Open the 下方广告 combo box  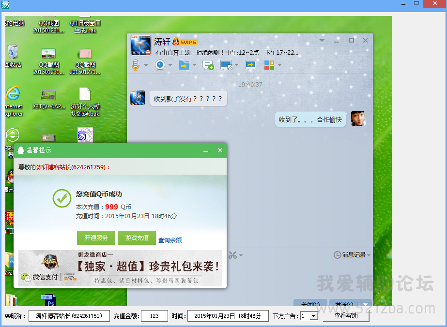point(309,316)
